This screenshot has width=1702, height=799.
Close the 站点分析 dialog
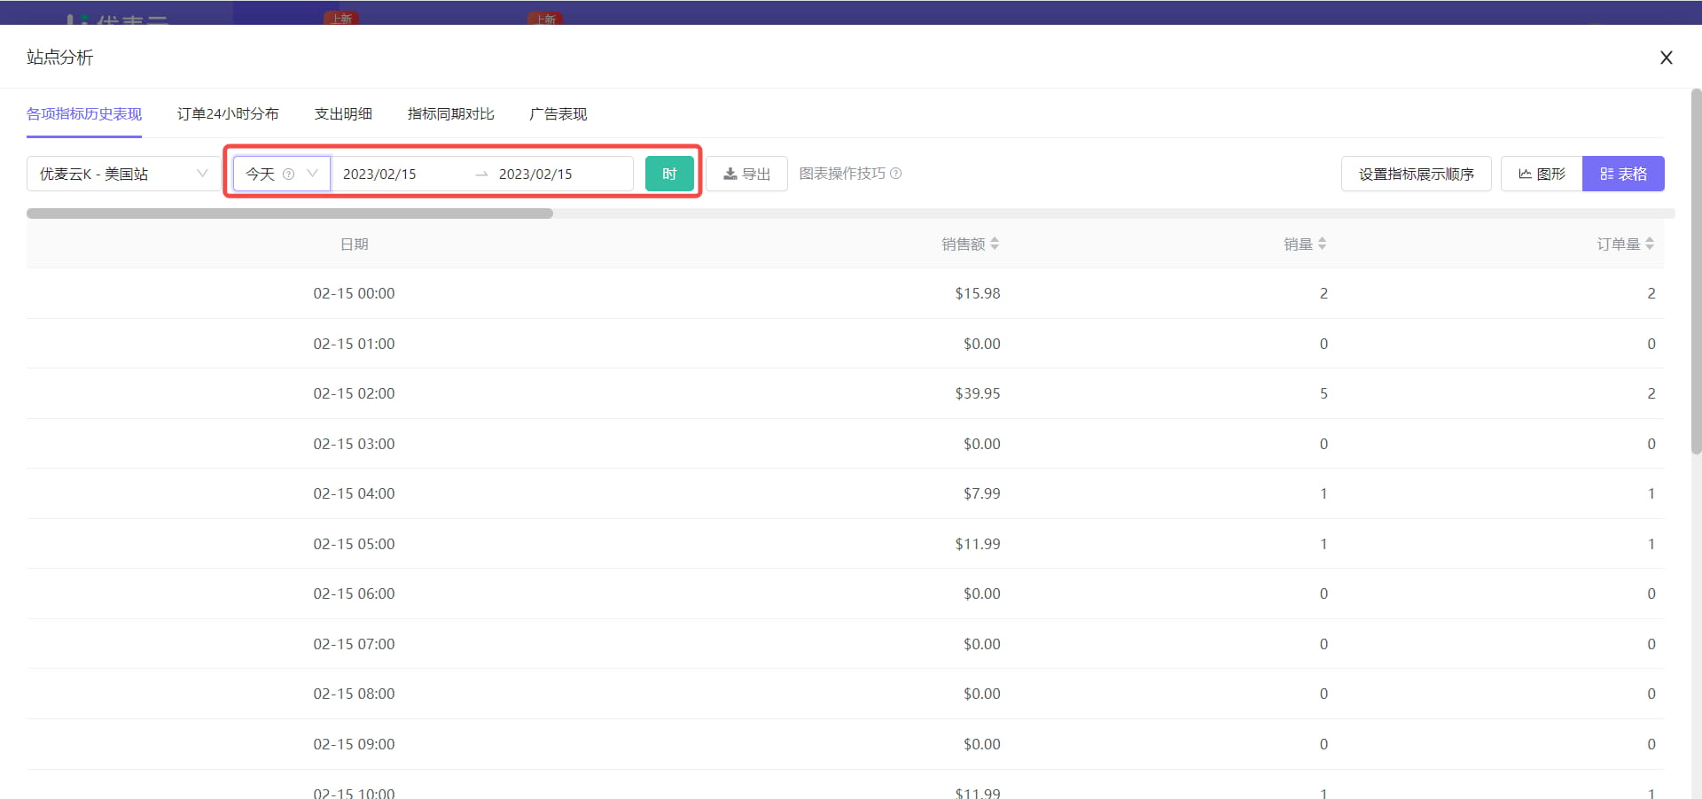point(1667,58)
